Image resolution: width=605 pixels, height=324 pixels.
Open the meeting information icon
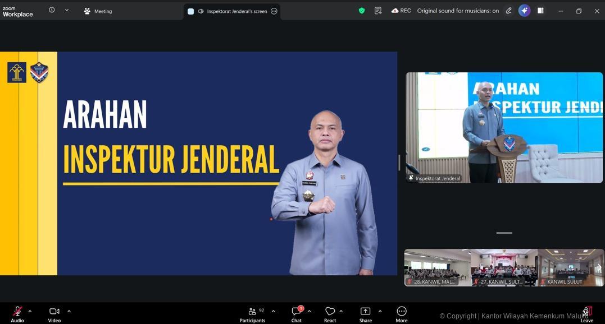point(52,10)
